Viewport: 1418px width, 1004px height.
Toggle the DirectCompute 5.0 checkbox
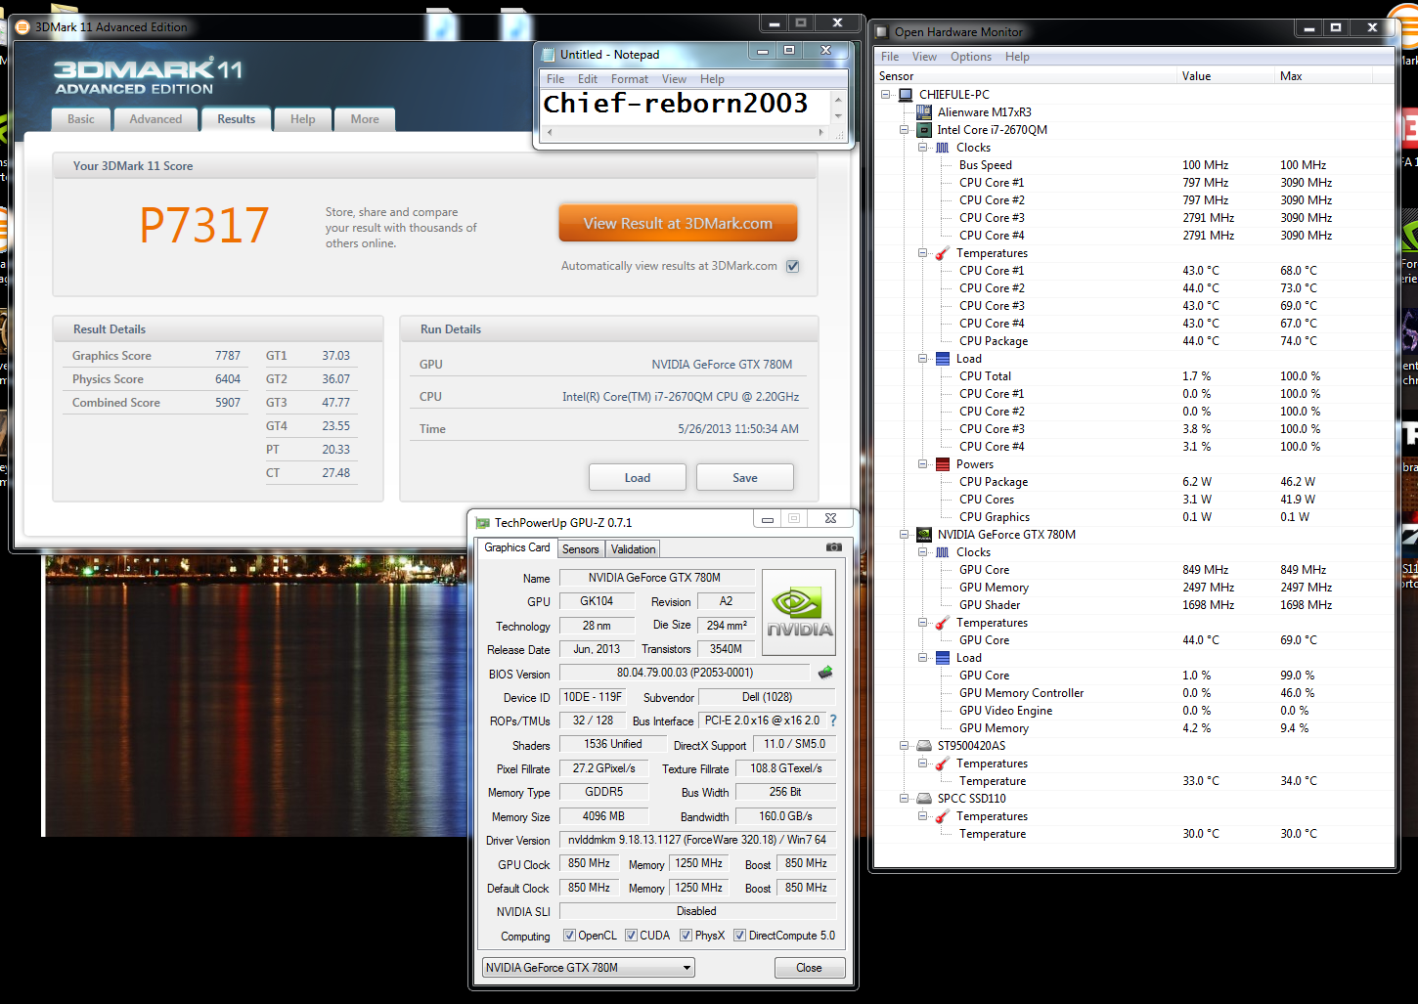[739, 936]
